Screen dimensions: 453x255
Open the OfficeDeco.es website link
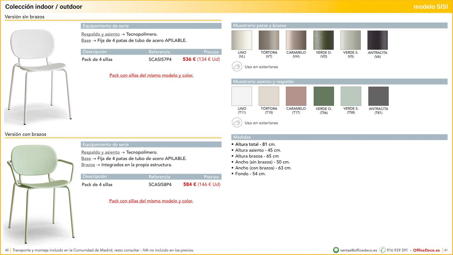point(426,250)
